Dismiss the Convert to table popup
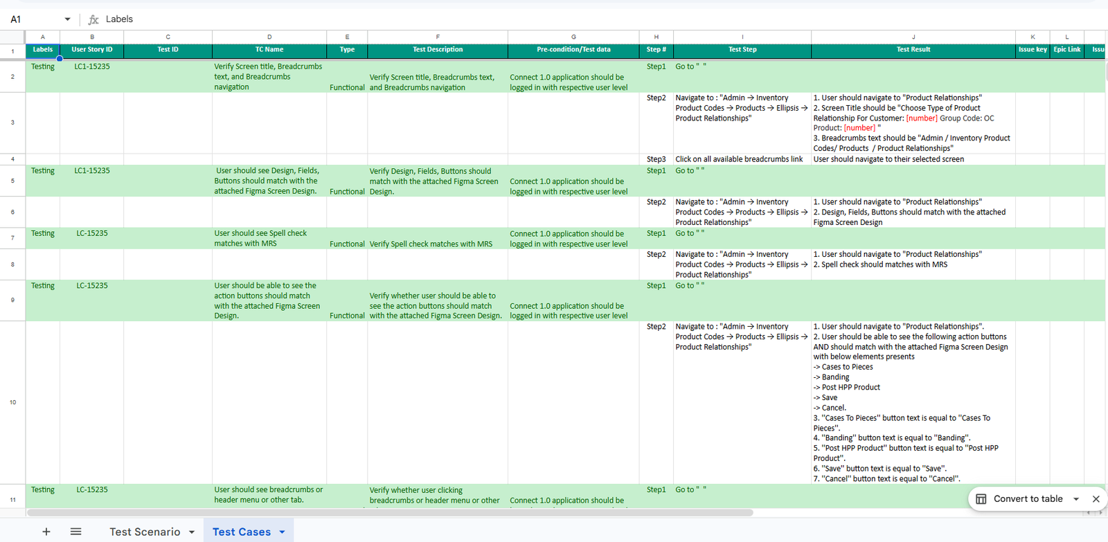 tap(1096, 499)
